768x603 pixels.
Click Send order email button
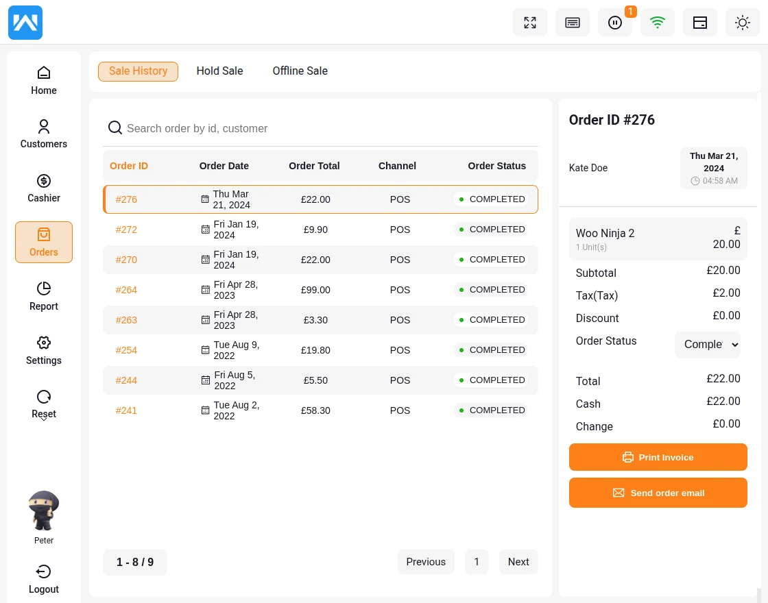[658, 493]
